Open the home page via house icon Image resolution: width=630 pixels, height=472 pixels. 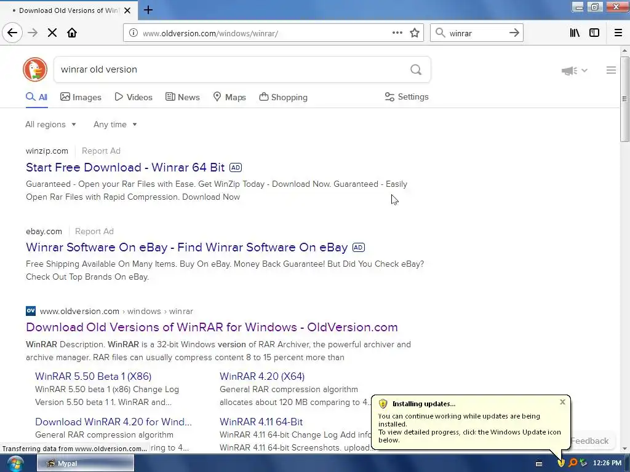[72, 33]
